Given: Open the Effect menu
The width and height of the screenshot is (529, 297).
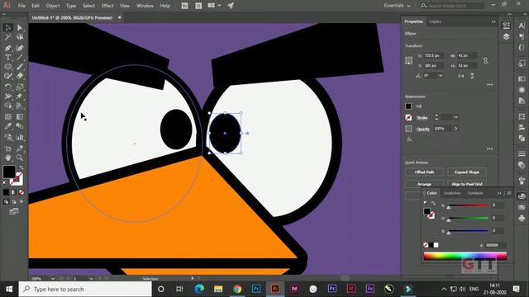Looking at the screenshot, I should [107, 6].
